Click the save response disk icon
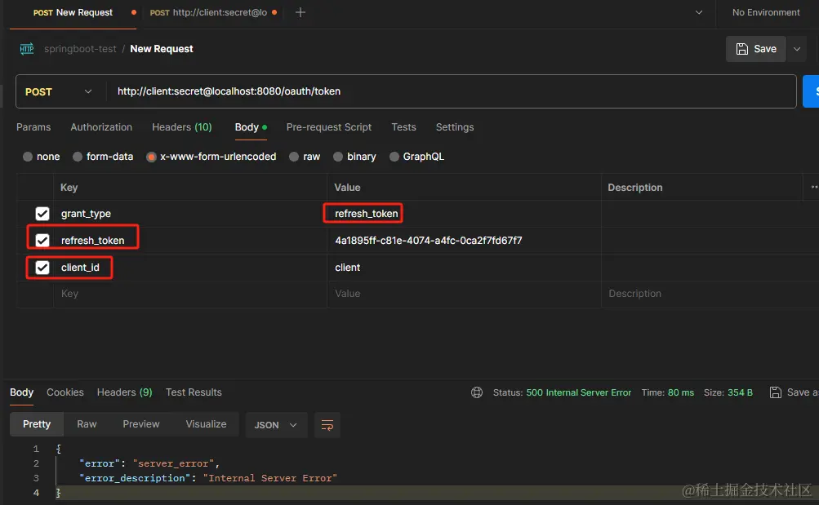This screenshot has width=819, height=505. point(776,392)
